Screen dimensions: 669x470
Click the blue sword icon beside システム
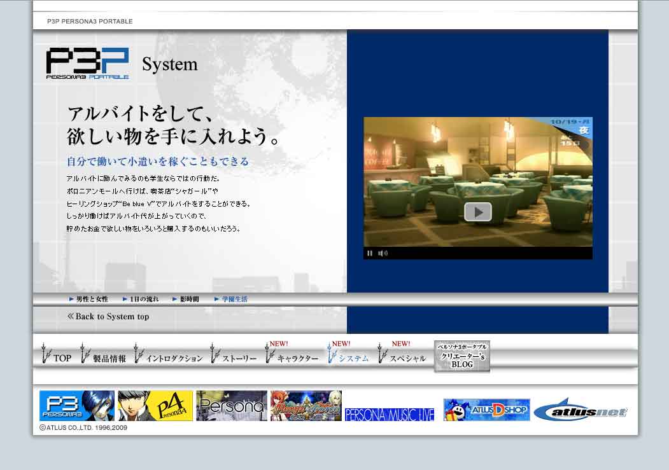pos(332,353)
